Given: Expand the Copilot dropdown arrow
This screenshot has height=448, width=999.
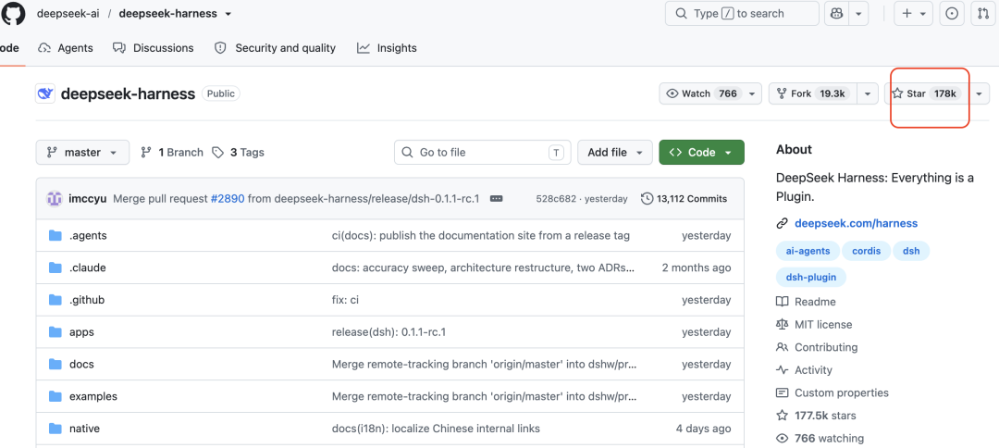Looking at the screenshot, I should click(858, 13).
